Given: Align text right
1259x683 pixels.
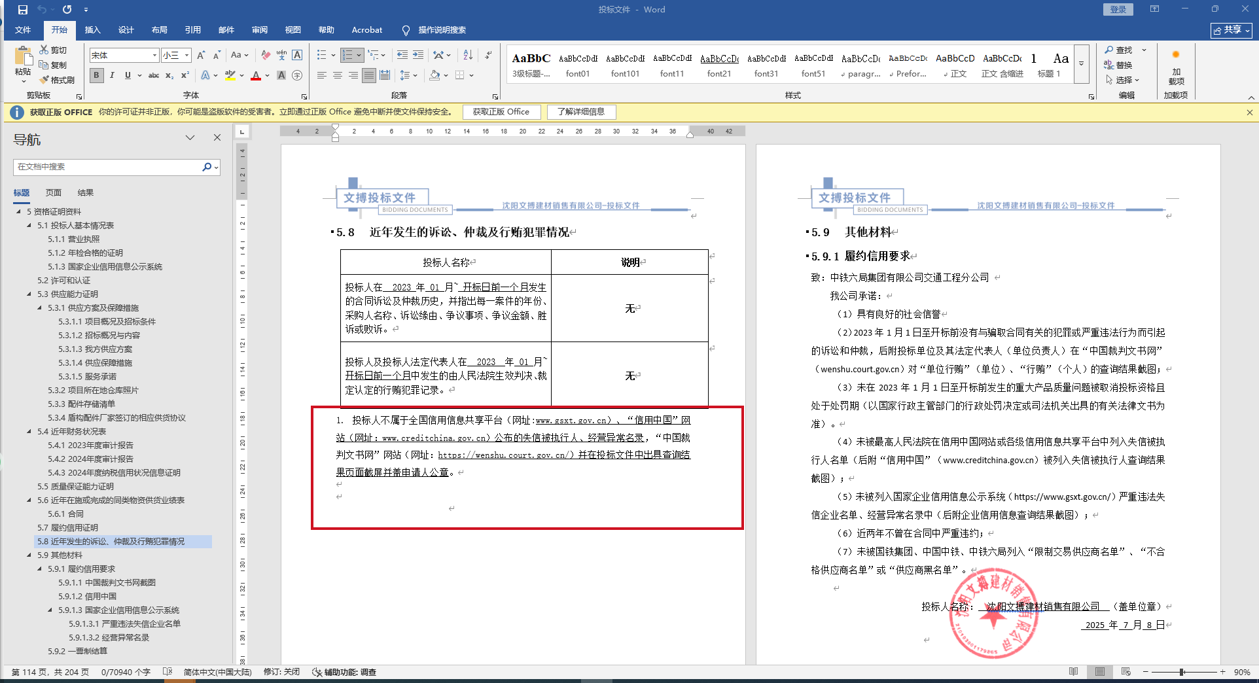Looking at the screenshot, I should click(x=353, y=75).
